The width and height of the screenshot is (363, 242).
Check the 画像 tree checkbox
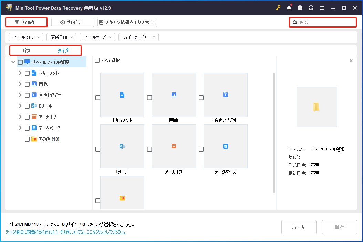27,84
